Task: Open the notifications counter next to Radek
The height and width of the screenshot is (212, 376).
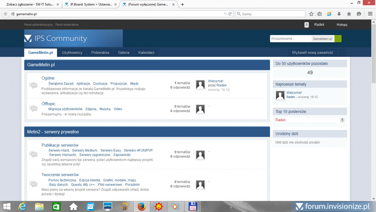Action: (x=306, y=25)
